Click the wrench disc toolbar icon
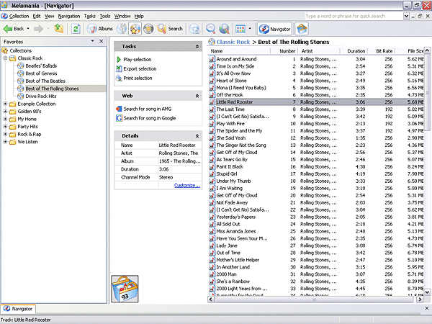The height and width of the screenshot is (324, 432). [122, 29]
